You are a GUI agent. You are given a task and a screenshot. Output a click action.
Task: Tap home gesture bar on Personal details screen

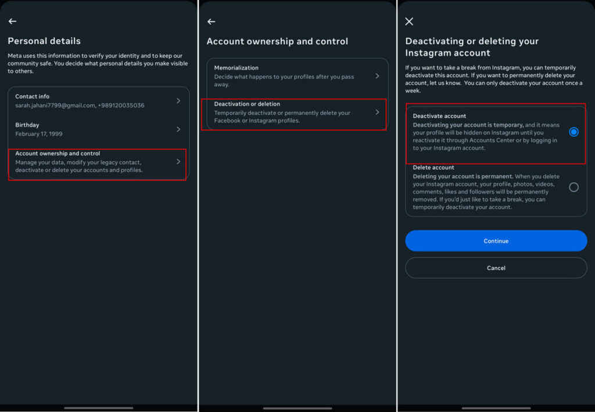point(99,408)
